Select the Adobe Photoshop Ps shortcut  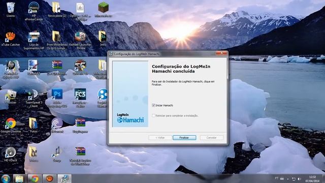coord(57,98)
